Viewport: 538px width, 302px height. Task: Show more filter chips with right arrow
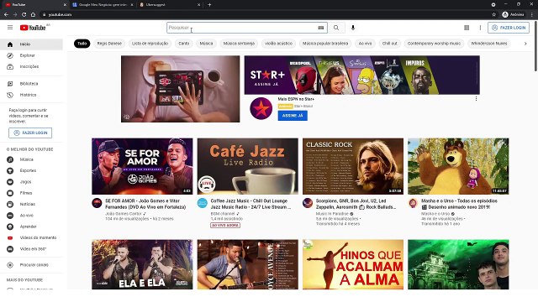(x=525, y=44)
